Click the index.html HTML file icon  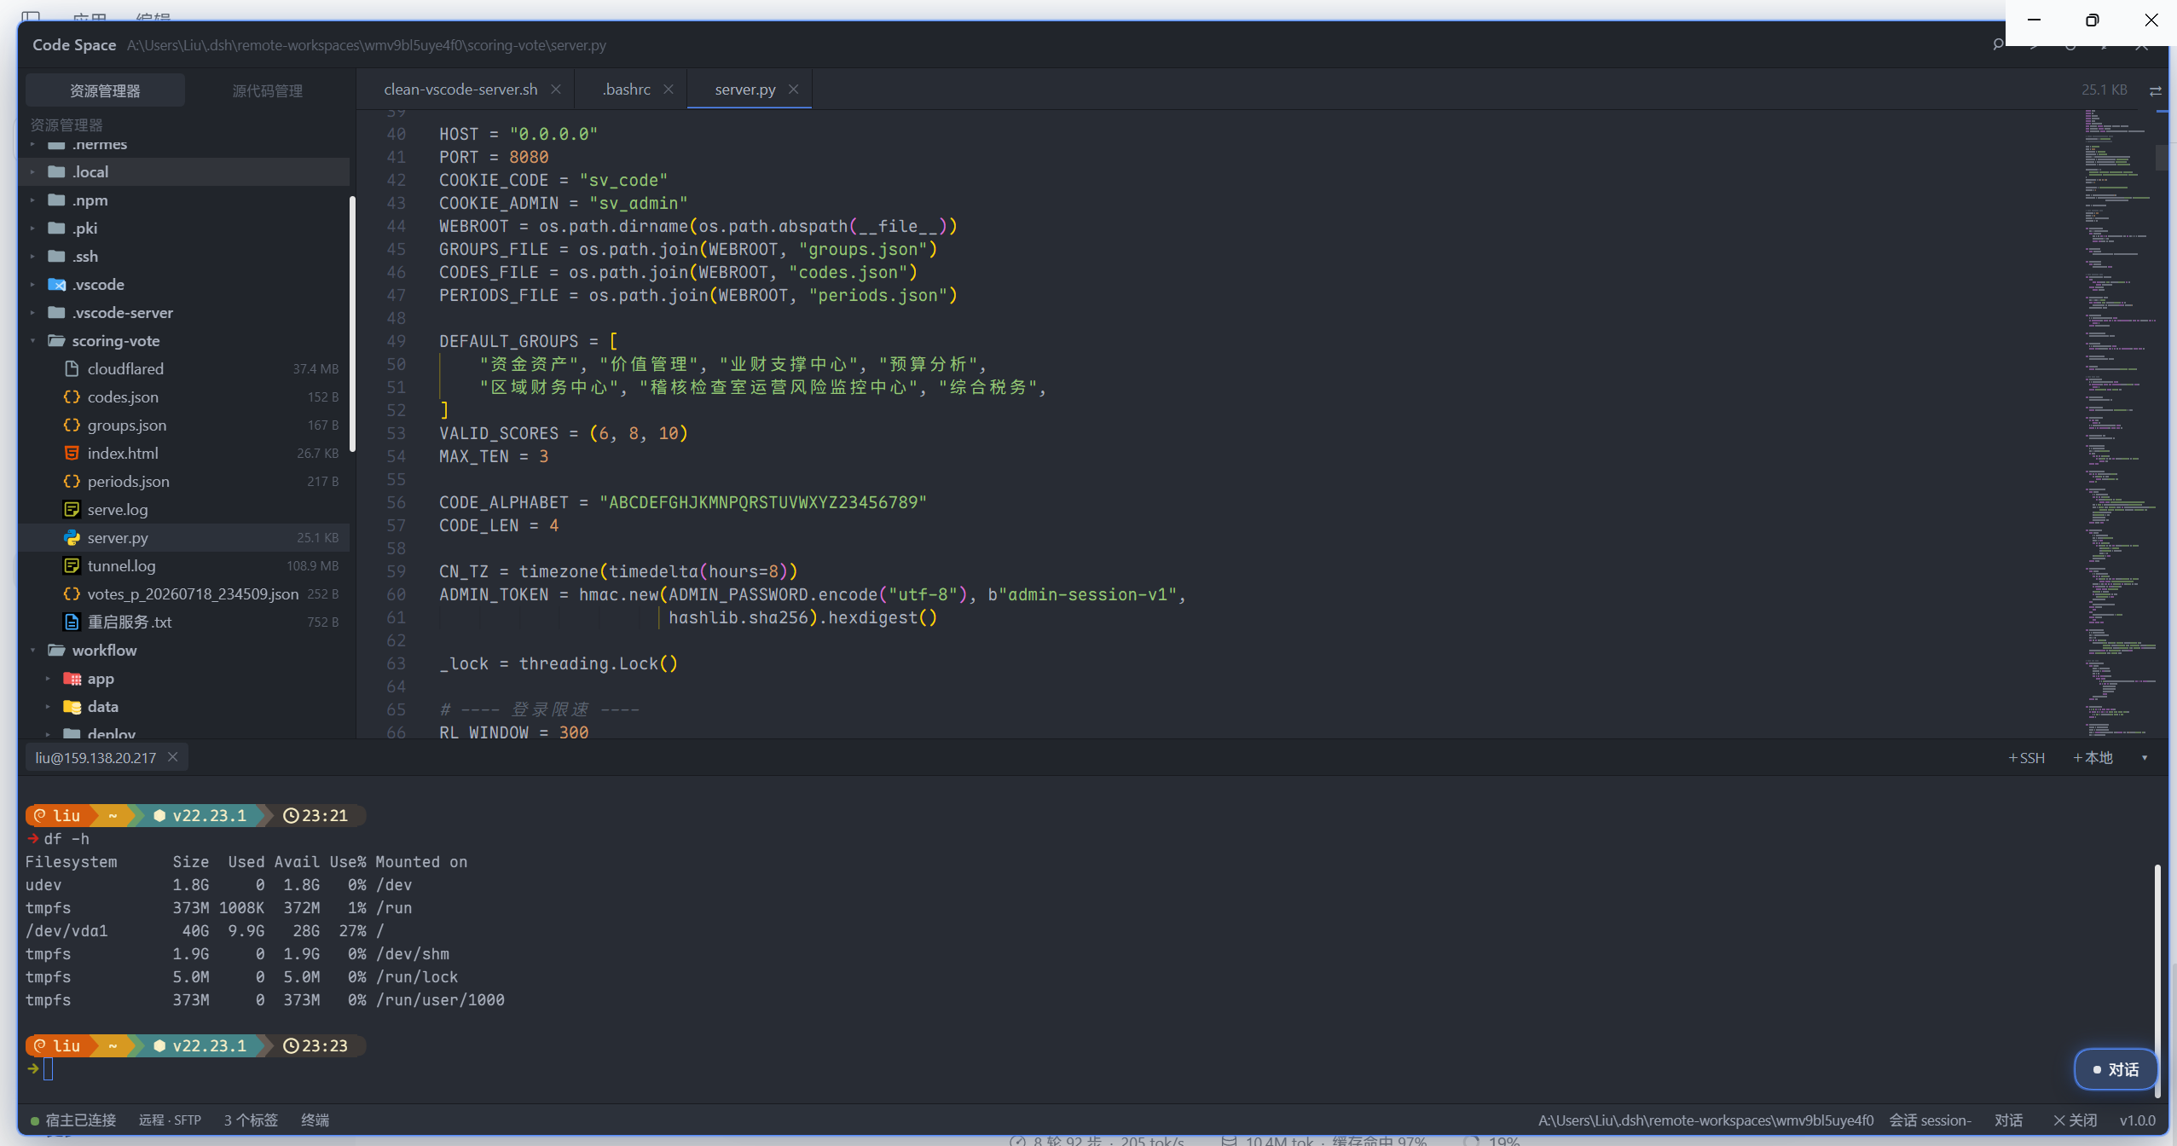(x=72, y=454)
